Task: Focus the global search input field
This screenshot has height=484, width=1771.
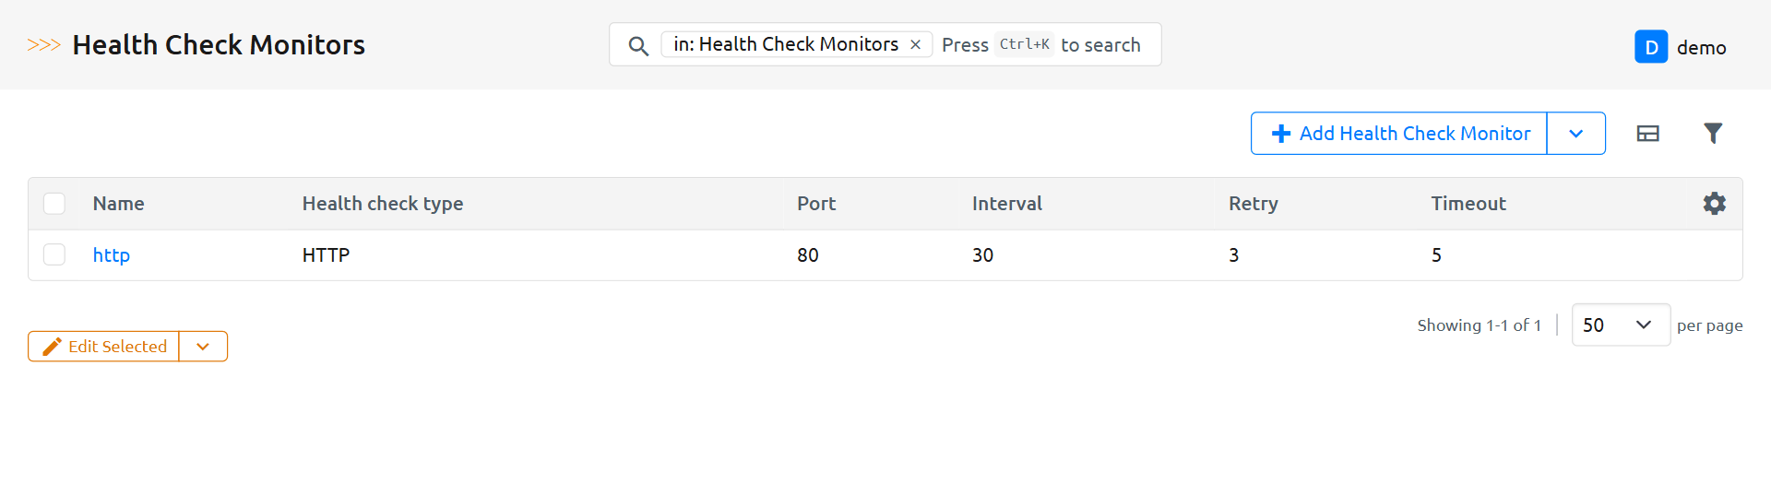Action: pyautogui.click(x=1040, y=45)
